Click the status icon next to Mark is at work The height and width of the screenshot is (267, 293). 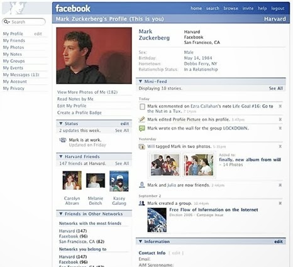tap(63, 140)
